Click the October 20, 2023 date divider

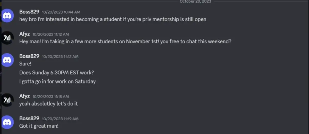click(195, 2)
